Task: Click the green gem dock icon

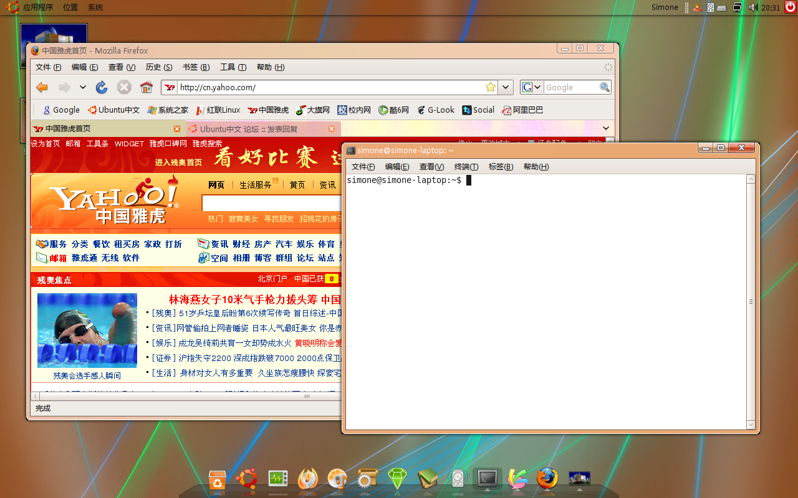Action: tap(397, 479)
